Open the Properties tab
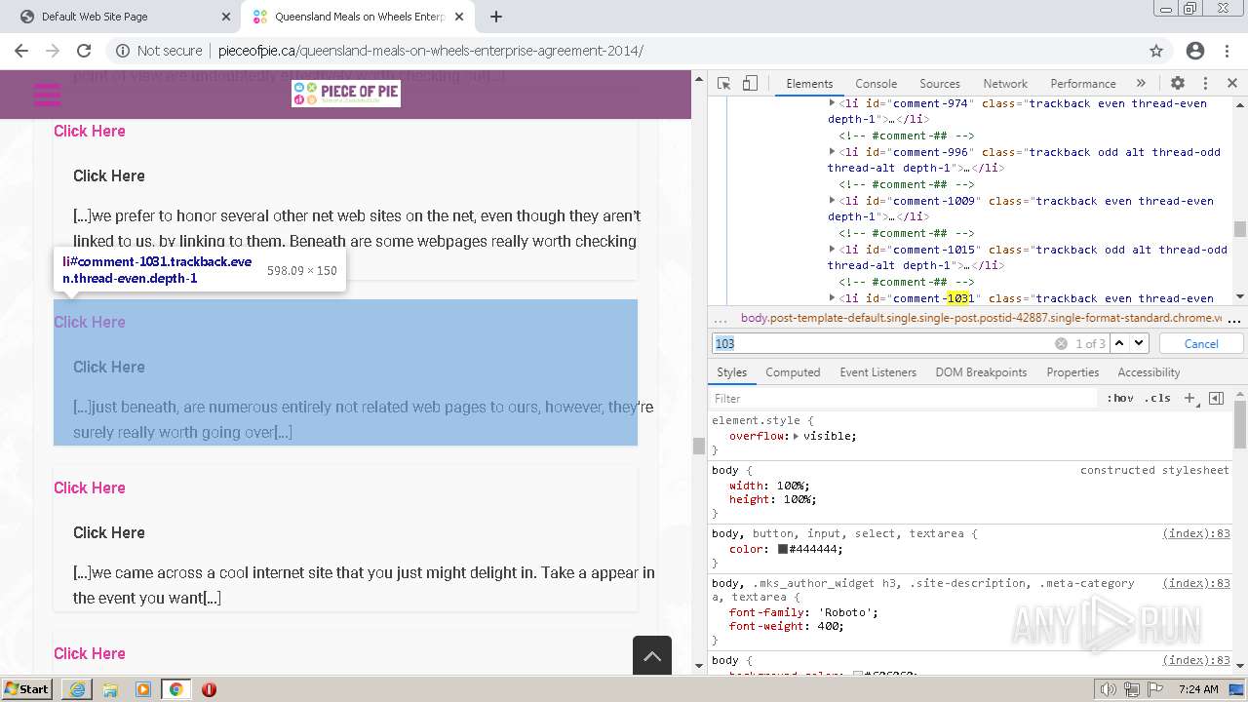Viewport: 1248px width, 702px height. pos(1072,372)
